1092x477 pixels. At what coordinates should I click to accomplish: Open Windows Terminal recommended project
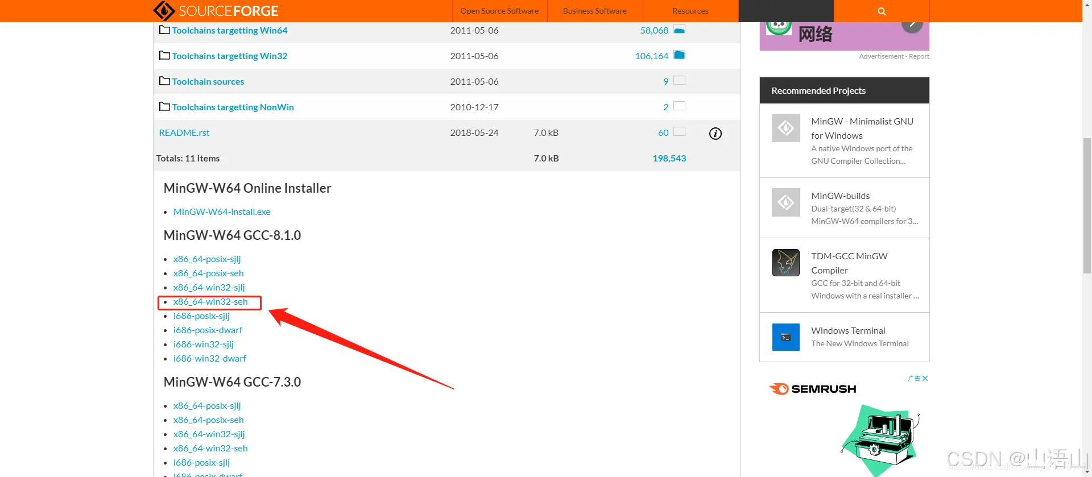tap(848, 330)
